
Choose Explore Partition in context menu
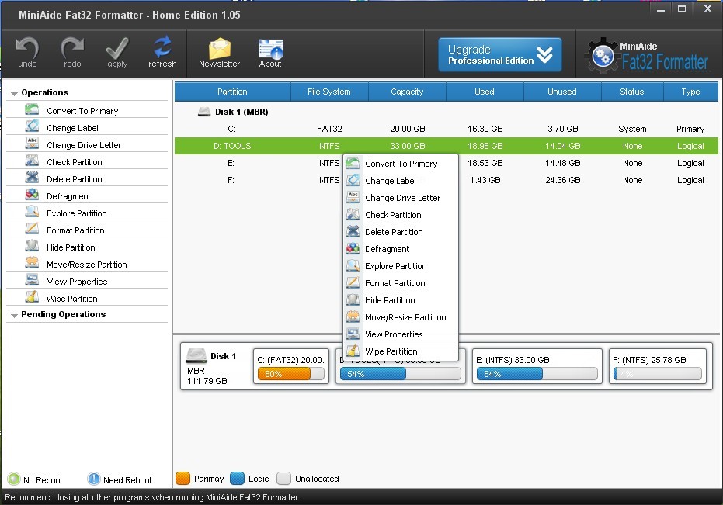pos(401,266)
